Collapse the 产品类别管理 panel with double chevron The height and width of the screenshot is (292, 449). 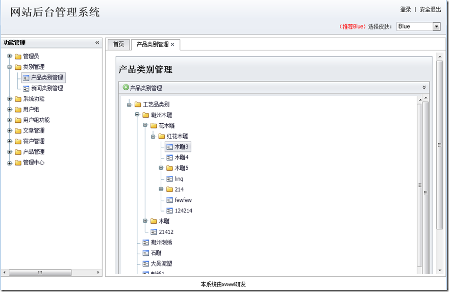tap(424, 87)
